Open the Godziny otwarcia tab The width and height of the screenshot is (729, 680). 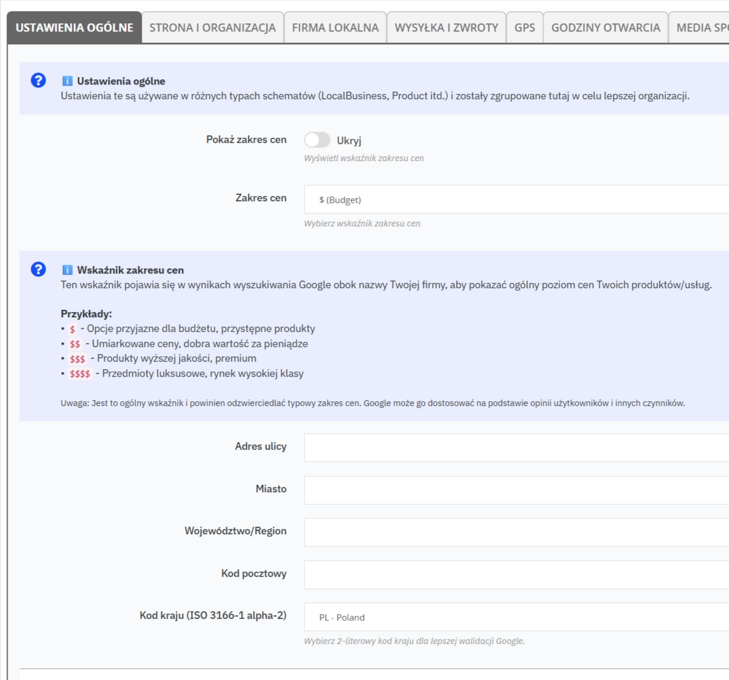pos(605,27)
